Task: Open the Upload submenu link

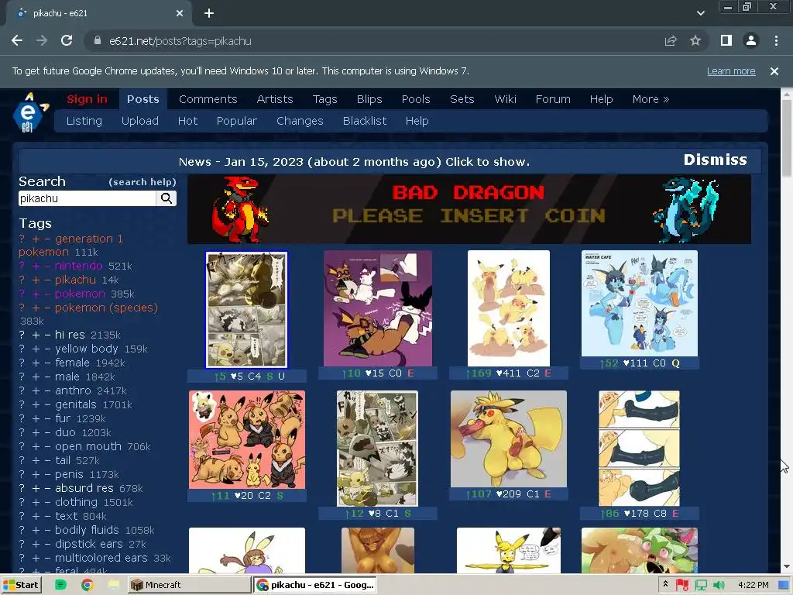Action: [x=140, y=121]
